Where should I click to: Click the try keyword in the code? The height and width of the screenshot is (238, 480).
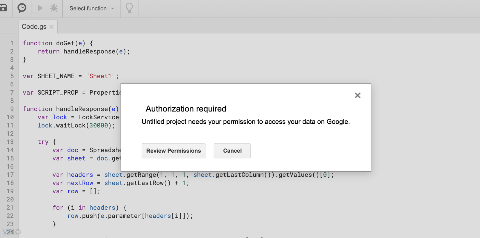click(x=43, y=142)
